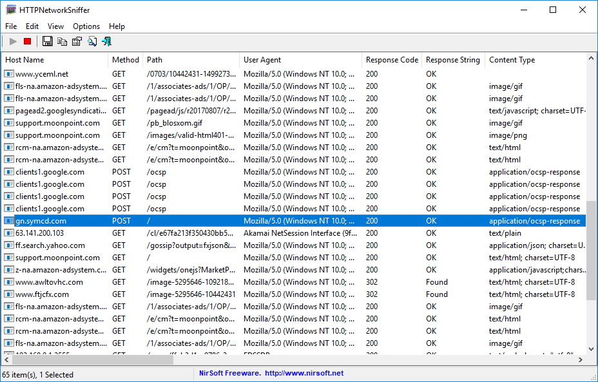Image resolution: width=598 pixels, height=382 pixels.
Task: Open the Properties toolbar icon
Action: (x=77, y=41)
